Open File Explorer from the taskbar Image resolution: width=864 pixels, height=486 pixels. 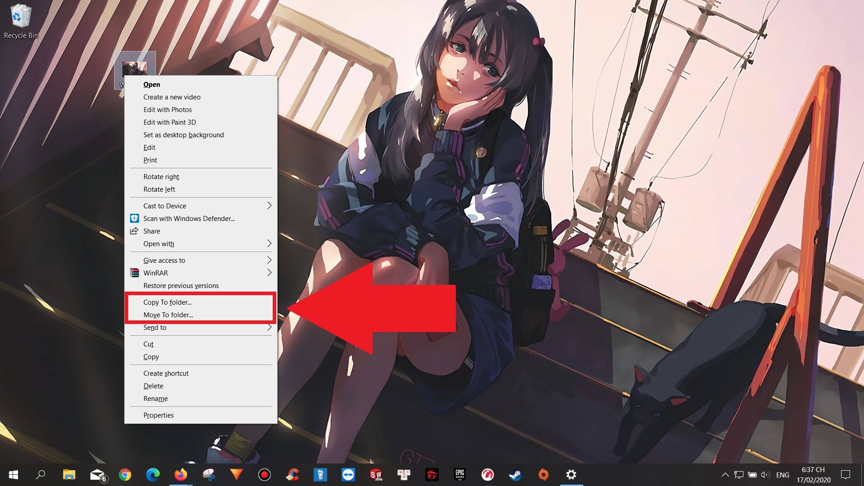point(69,474)
